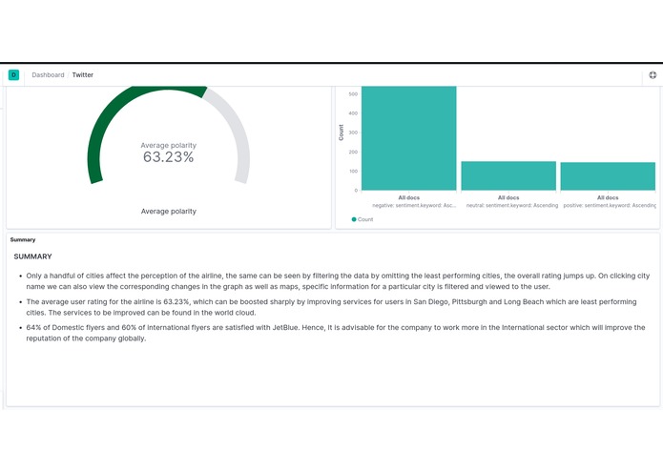
Task: Click the green D space avatar icon
Action: coord(13,74)
